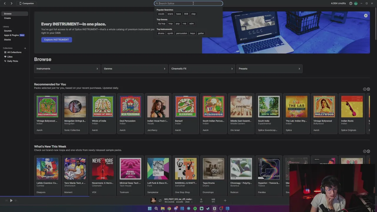The height and width of the screenshot is (212, 377).
Task: Open the Likes collection
Action: tap(8, 57)
